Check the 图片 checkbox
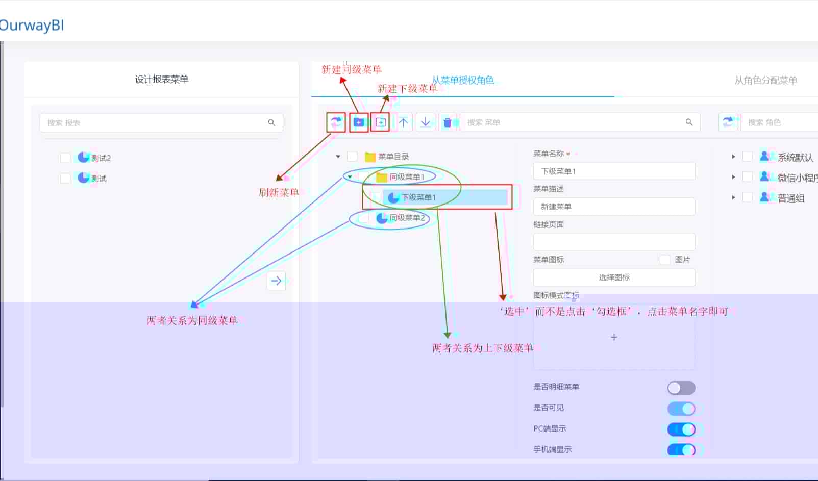 (665, 260)
